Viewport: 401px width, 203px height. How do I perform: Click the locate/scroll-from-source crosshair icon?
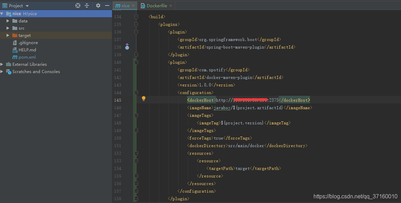[x=78, y=6]
